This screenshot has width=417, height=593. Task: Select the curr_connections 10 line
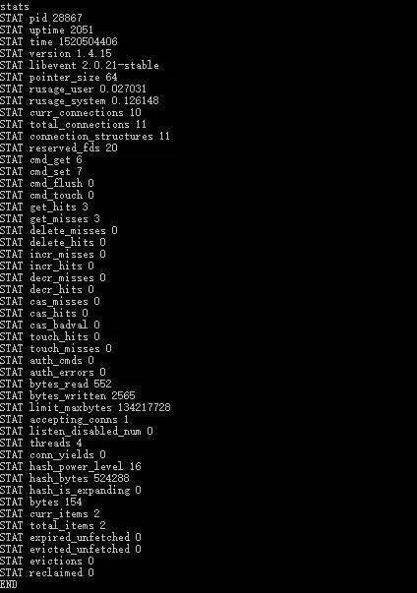70,112
